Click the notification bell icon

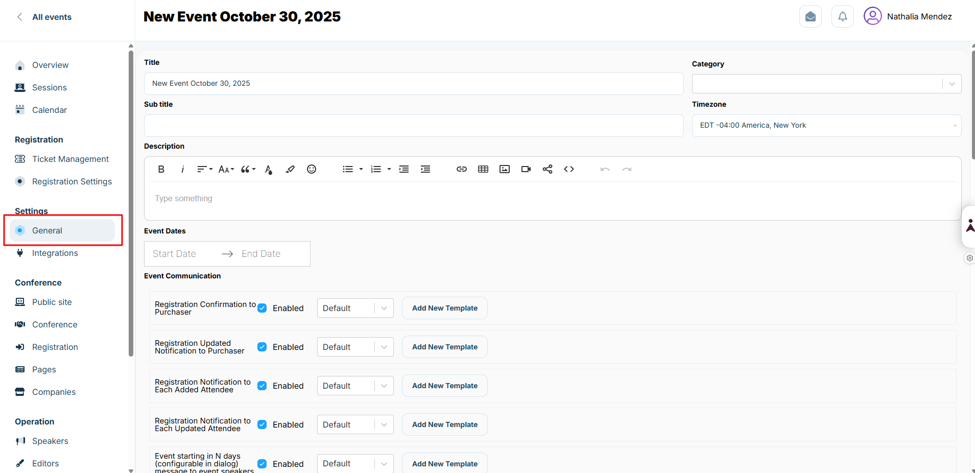842,16
